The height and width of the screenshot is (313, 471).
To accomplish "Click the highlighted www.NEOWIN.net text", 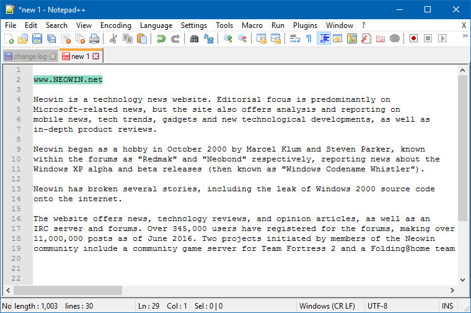I will click(x=68, y=79).
